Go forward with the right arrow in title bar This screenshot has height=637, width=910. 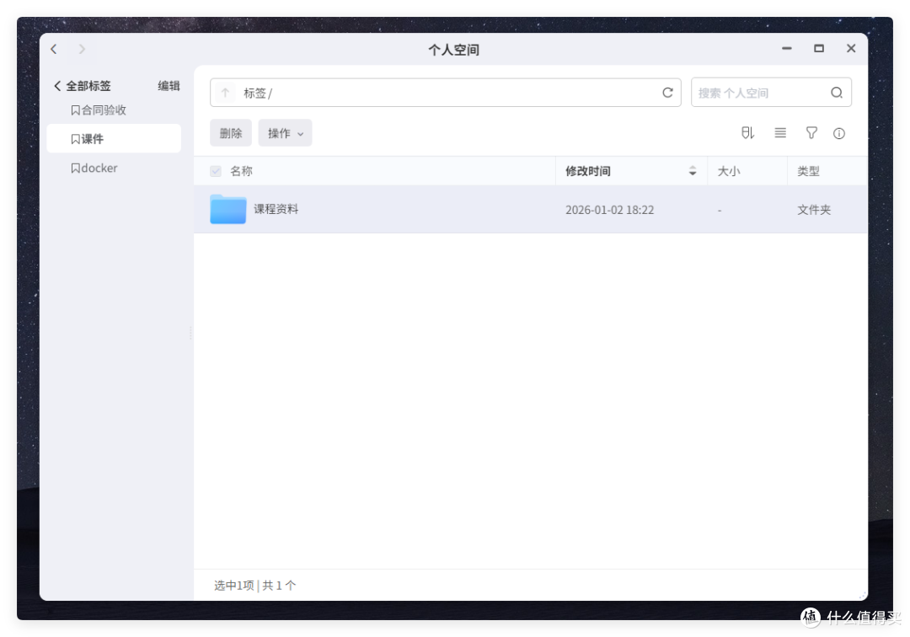tap(82, 50)
